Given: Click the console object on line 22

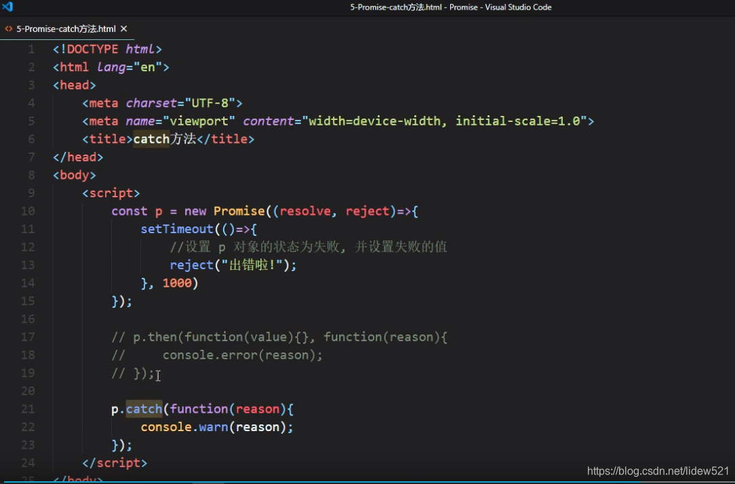Looking at the screenshot, I should pyautogui.click(x=166, y=427).
